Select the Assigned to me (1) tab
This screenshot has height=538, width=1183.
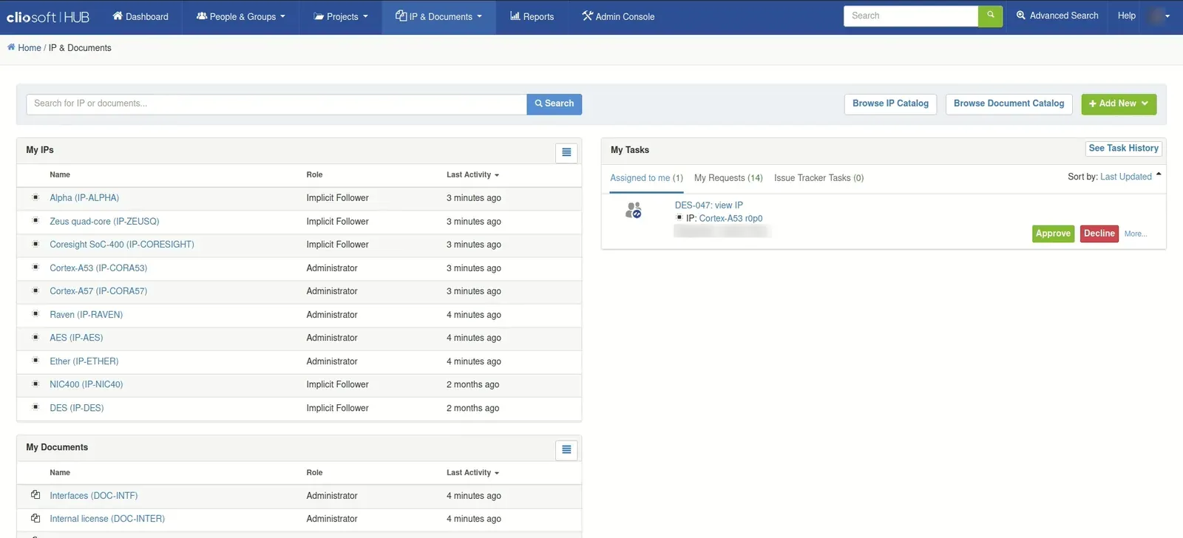(646, 178)
